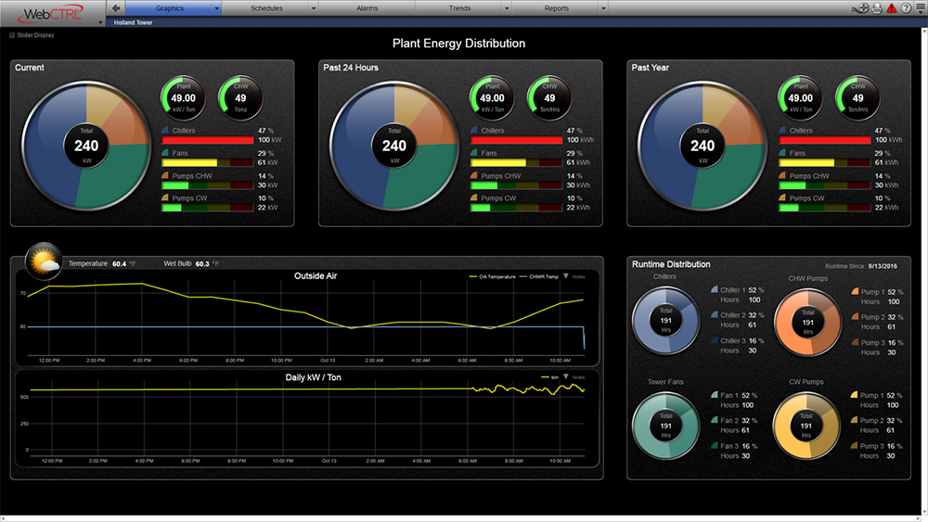Screen dimensions: 928x522
Task: Expand the Reports tab dropdown arrow
Action: tap(603, 8)
